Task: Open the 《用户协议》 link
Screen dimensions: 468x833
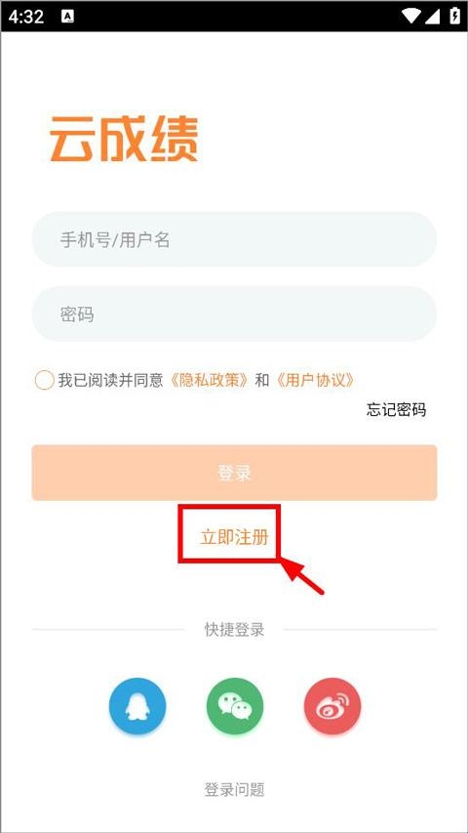Action: pyautogui.click(x=314, y=380)
